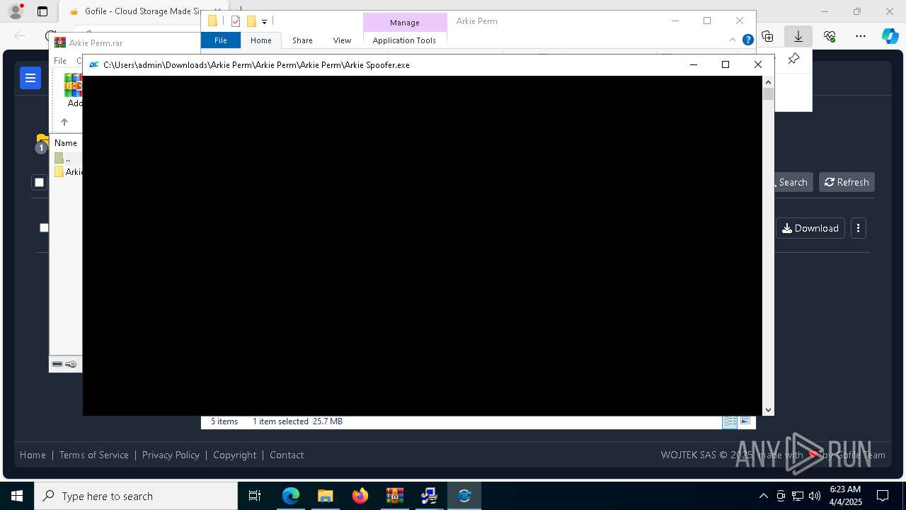Click the Copilot icon in Edge
This screenshot has width=906, height=510.
click(890, 36)
